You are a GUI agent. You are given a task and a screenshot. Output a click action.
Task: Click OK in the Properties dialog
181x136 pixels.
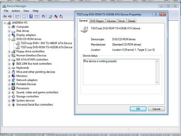[x=138, y=109]
